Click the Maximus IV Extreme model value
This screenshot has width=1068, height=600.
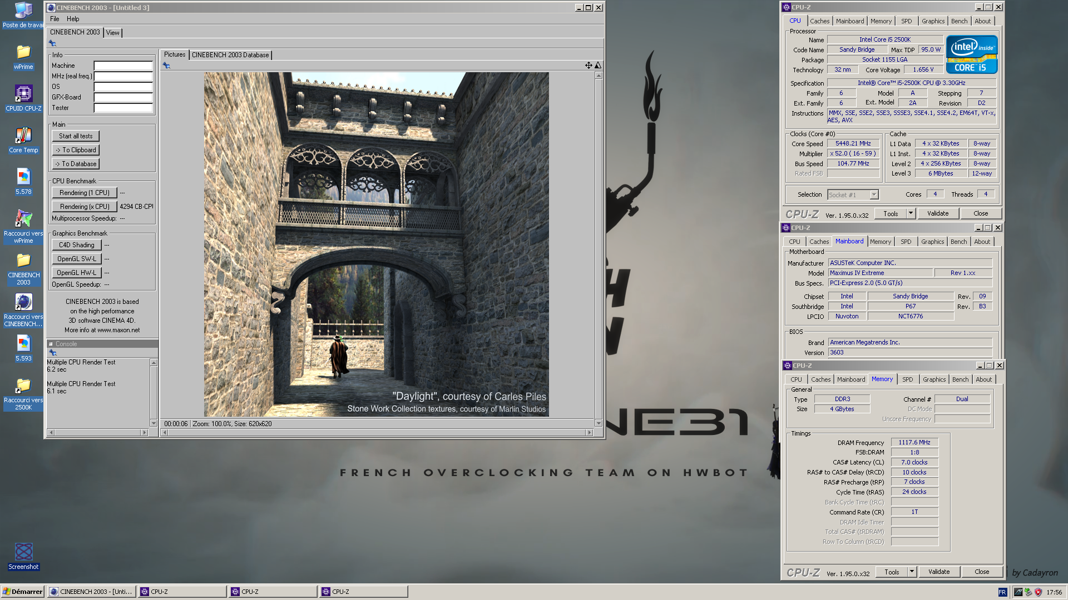[880, 273]
